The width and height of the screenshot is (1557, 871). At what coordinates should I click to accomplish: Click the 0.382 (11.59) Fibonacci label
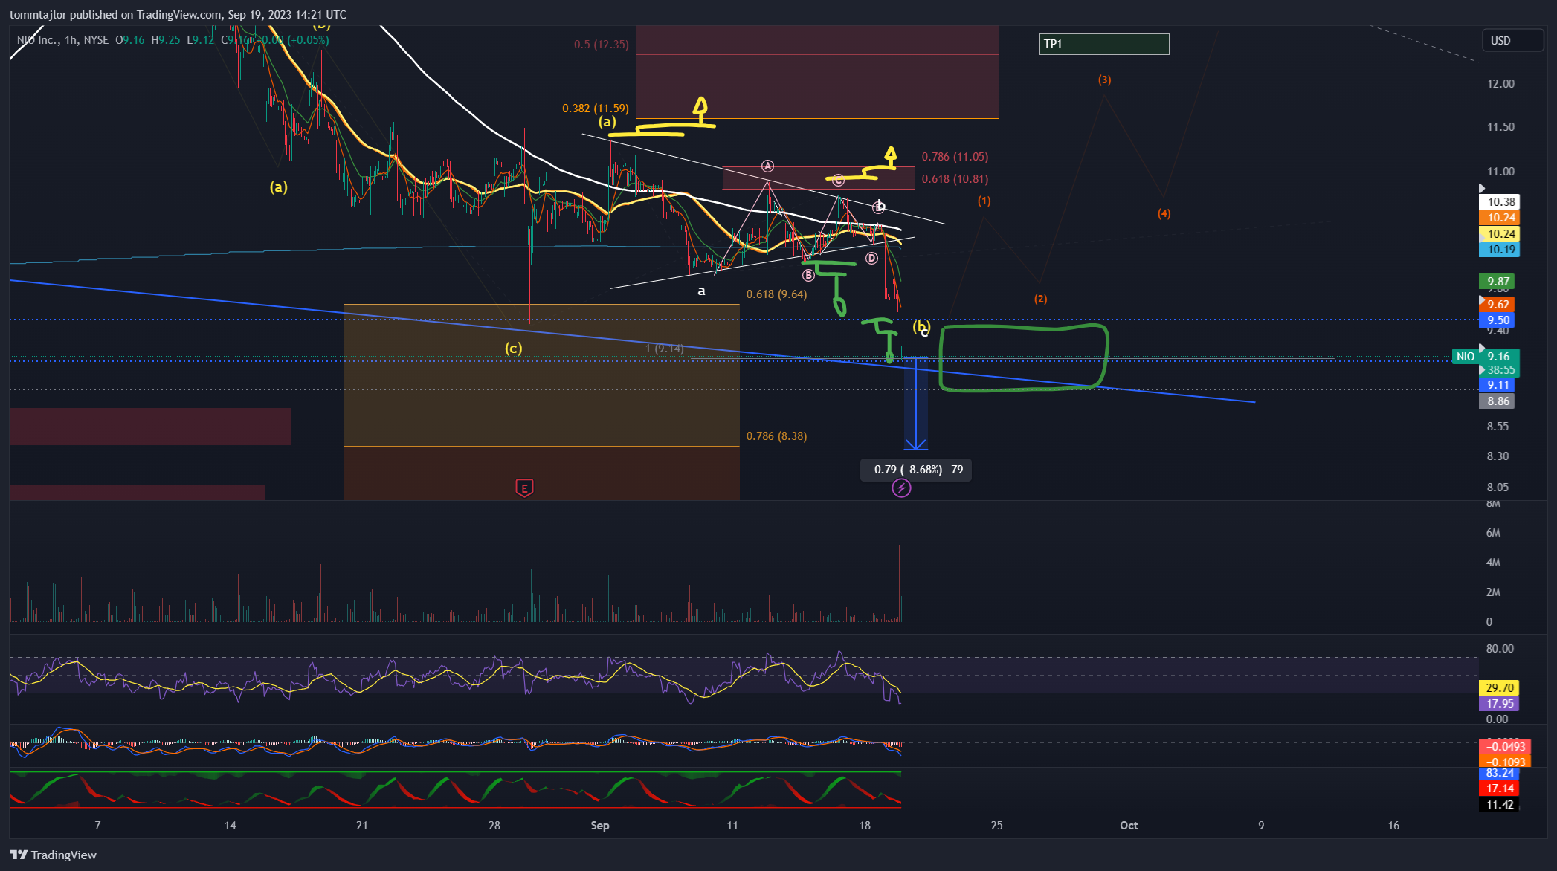tap(595, 109)
